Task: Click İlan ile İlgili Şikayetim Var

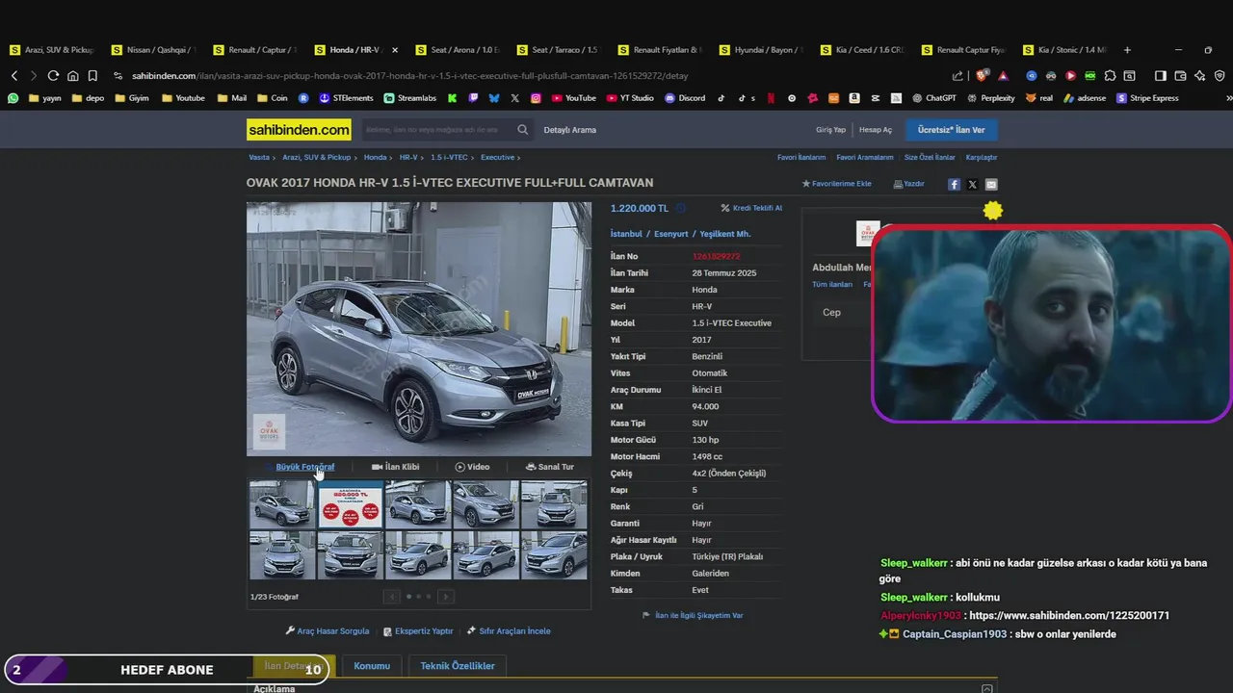Action: [x=693, y=615]
